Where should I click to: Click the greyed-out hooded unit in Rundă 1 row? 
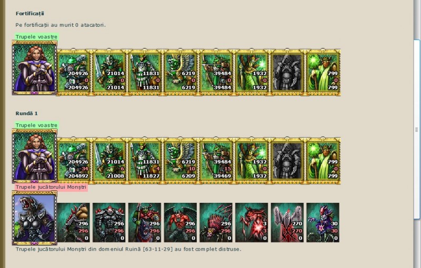pos(287,161)
